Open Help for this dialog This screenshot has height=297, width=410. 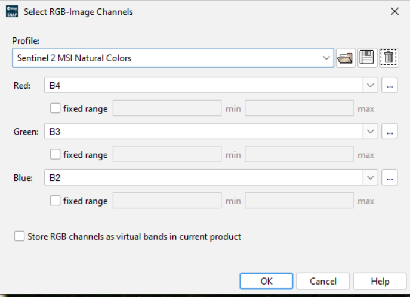pos(380,282)
